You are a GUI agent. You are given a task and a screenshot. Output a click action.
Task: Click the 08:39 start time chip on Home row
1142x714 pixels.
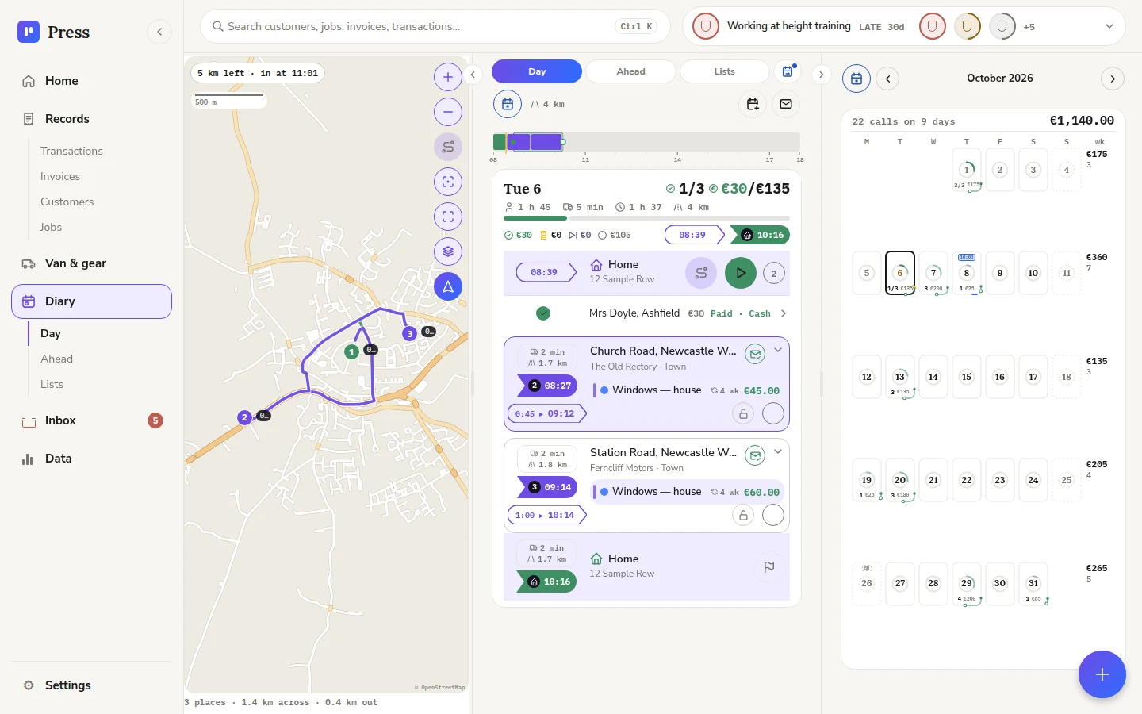coord(545,272)
